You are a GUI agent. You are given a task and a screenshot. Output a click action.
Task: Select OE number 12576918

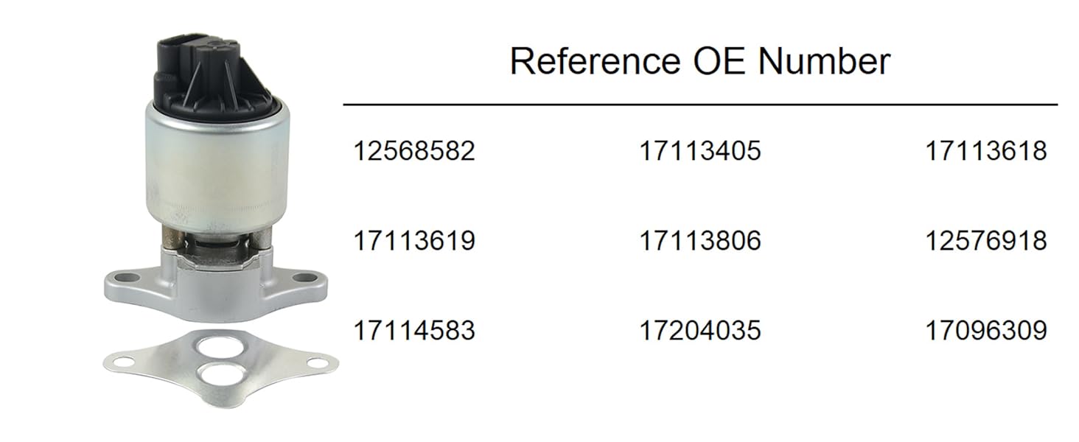tap(985, 241)
